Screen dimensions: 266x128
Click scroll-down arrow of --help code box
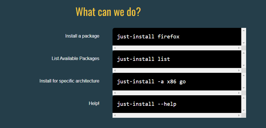coord(244,110)
